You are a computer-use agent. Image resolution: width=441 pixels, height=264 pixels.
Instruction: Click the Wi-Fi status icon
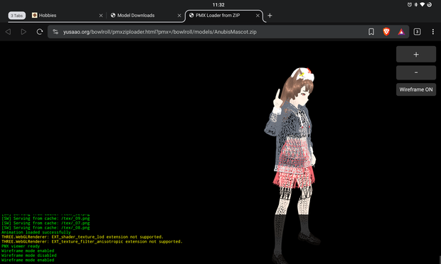423,4
